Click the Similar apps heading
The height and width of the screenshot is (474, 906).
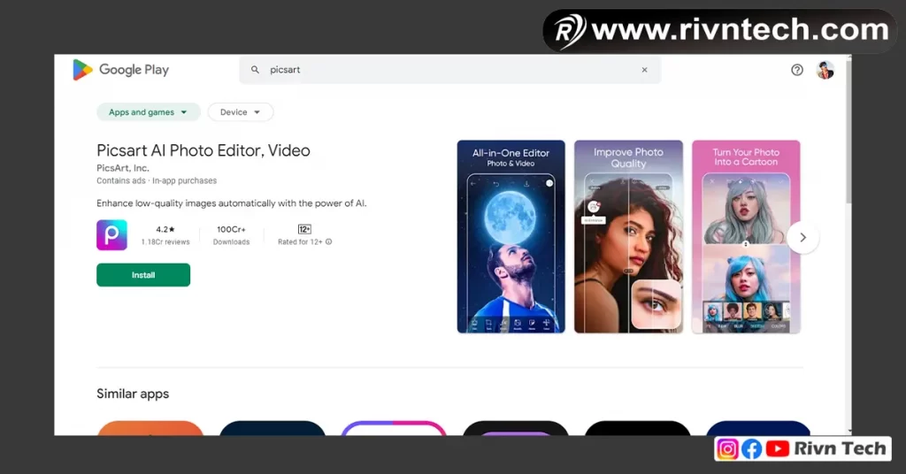[133, 394]
